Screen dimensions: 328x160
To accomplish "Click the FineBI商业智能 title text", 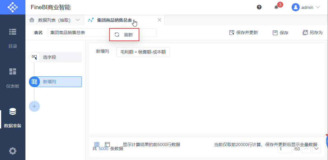I will click(x=51, y=7).
